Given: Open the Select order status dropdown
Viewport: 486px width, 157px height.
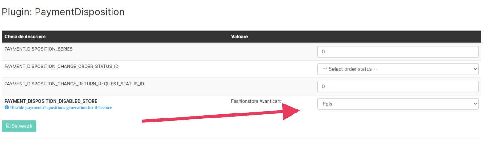Looking at the screenshot, I should (398, 69).
